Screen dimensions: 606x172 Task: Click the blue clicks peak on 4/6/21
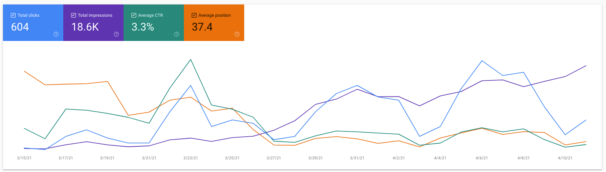tap(482, 61)
